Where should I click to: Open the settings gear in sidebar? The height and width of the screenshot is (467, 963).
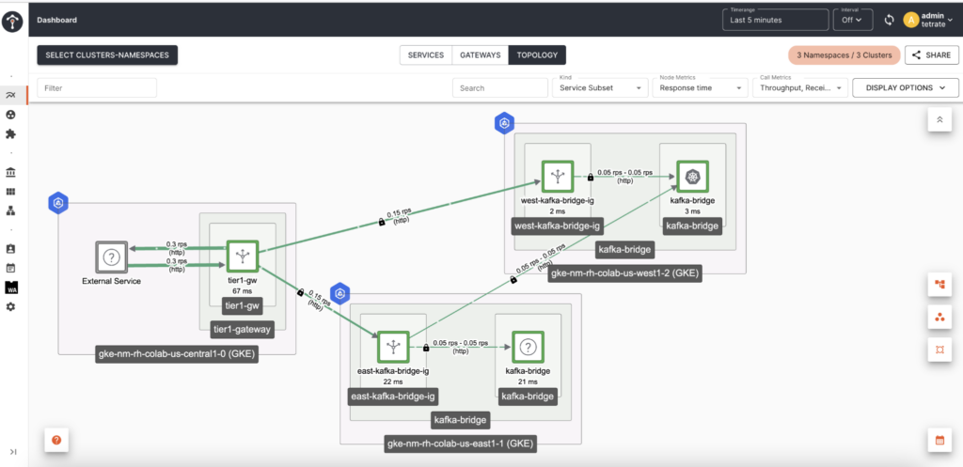coord(10,306)
